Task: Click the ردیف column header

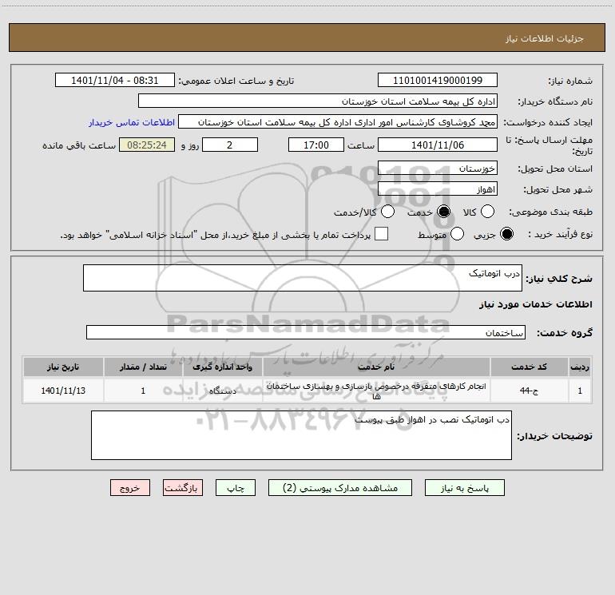Action: 580,367
